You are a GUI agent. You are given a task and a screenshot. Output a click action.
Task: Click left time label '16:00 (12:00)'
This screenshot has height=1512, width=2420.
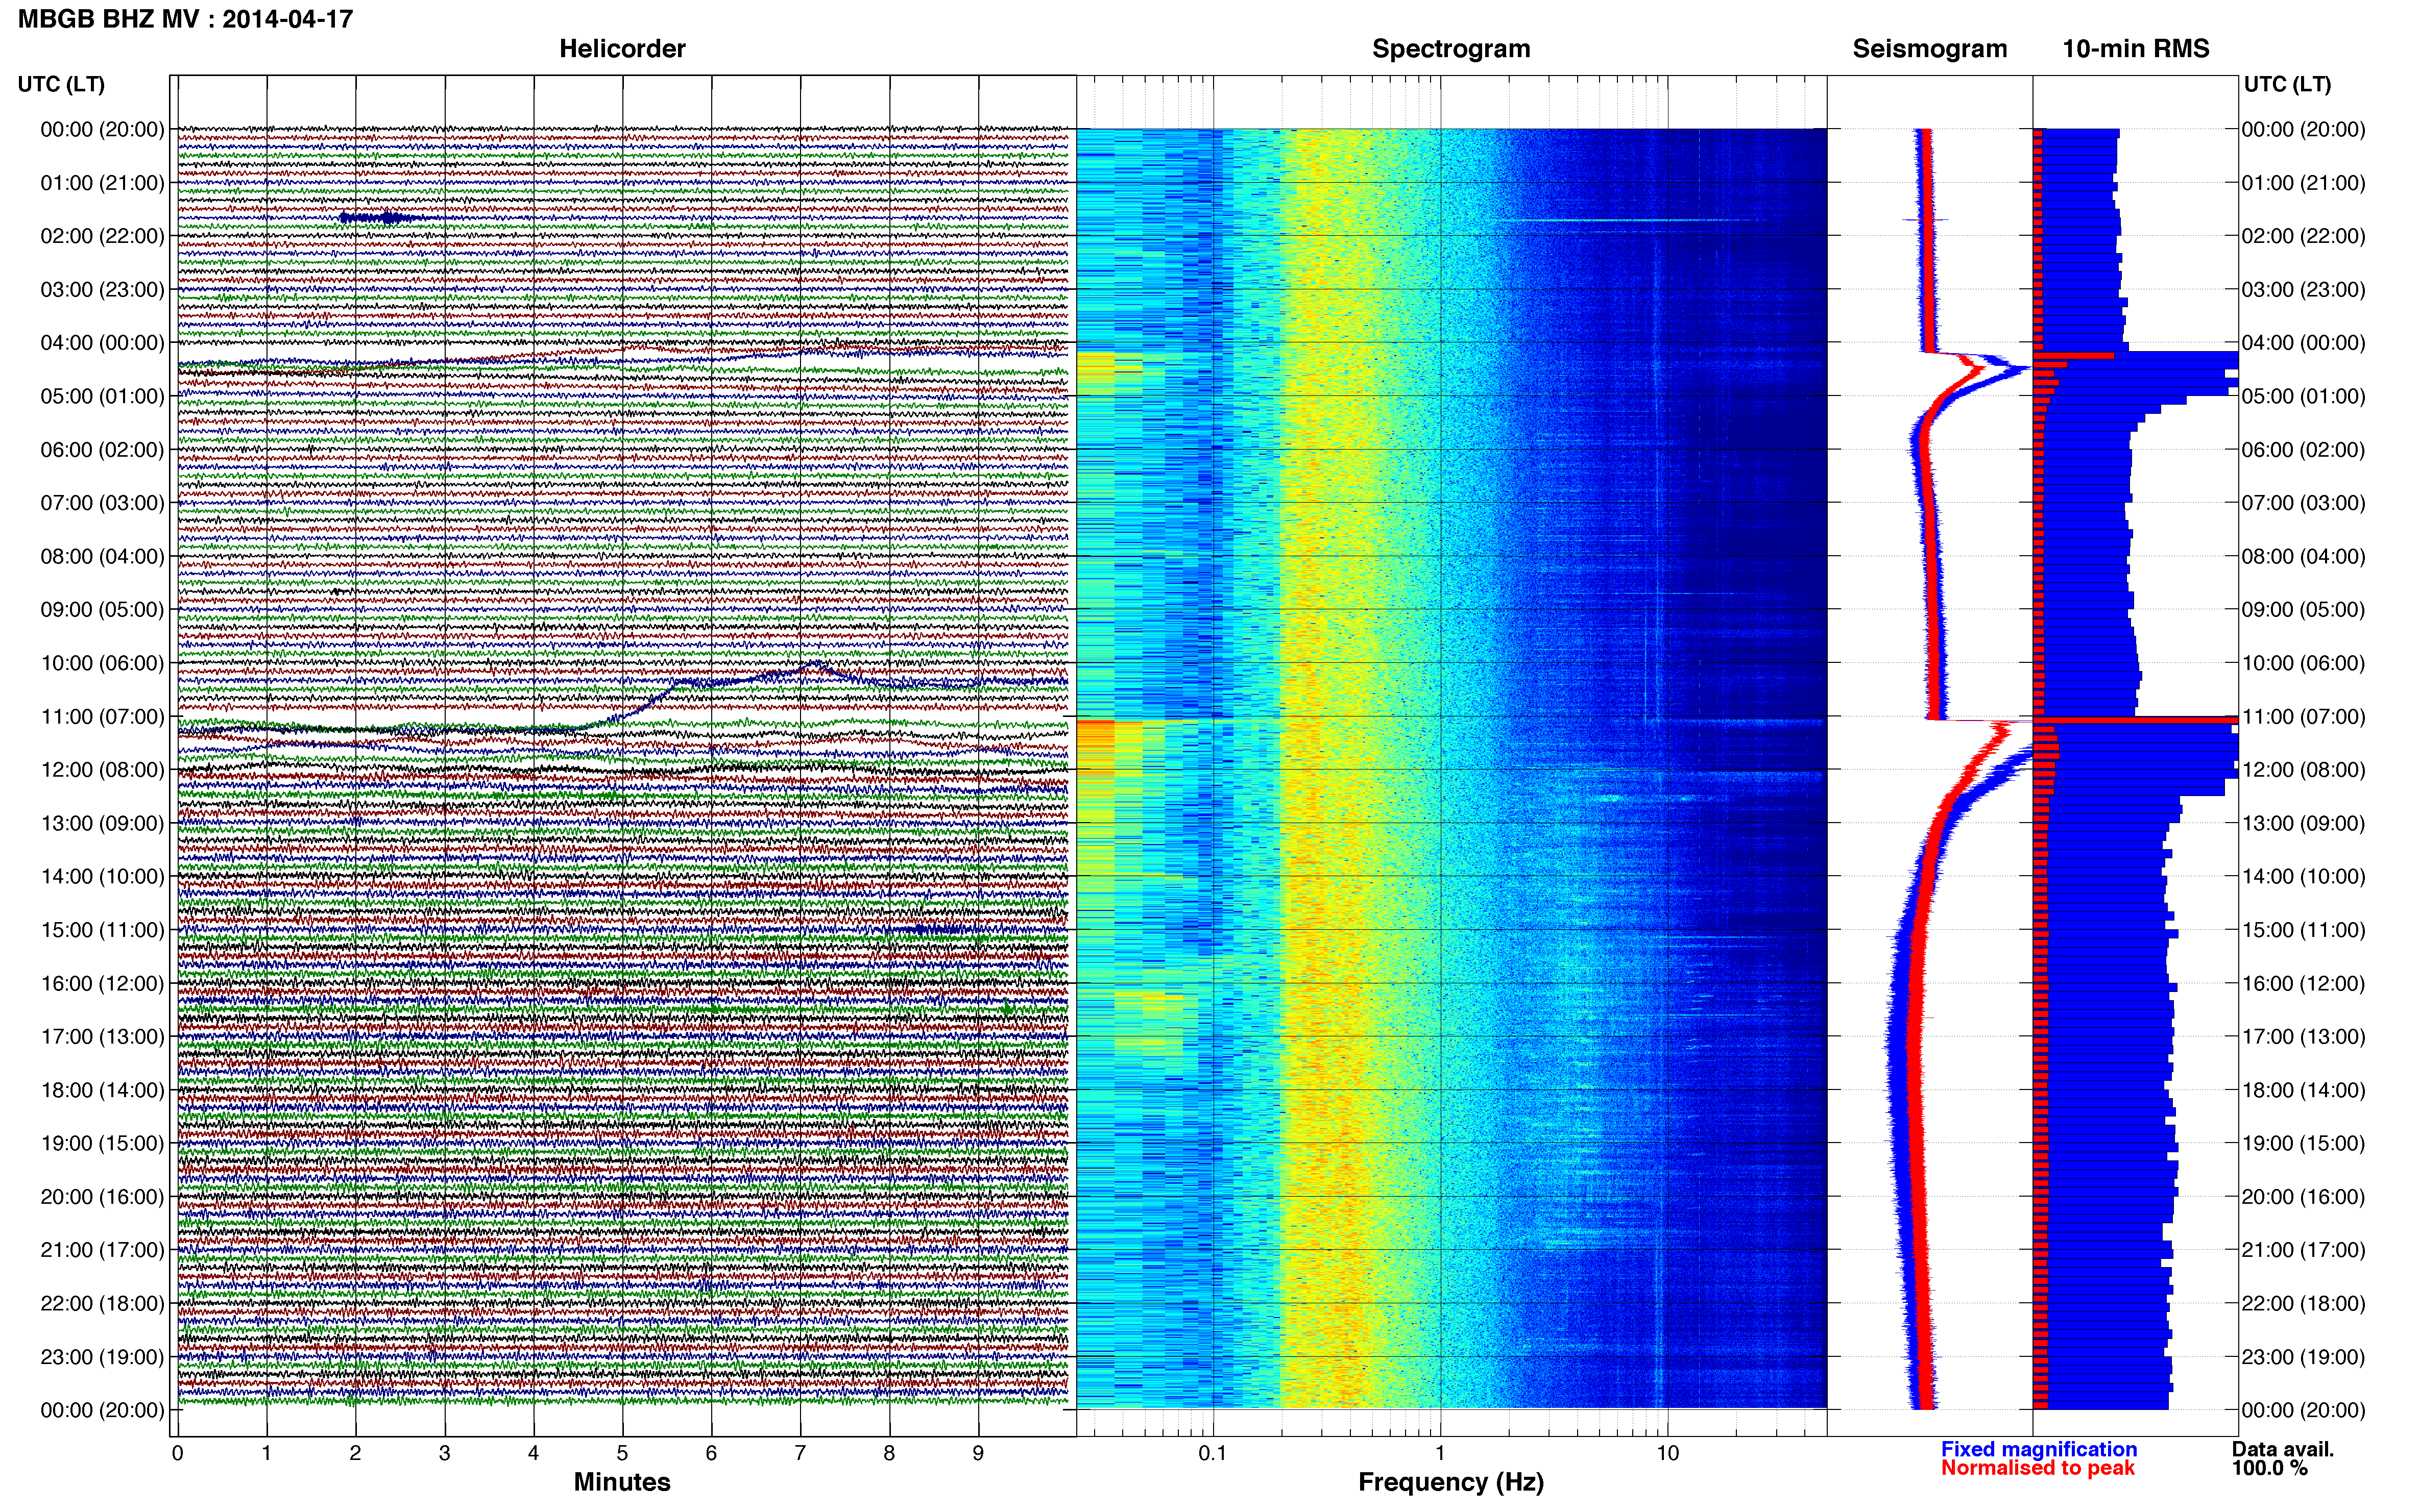click(x=102, y=984)
